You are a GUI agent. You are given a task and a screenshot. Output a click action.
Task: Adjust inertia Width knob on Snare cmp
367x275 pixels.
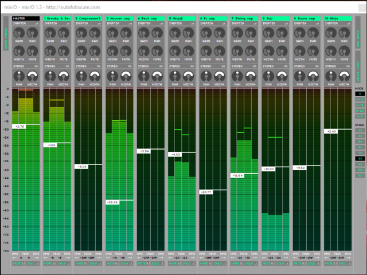(x=299, y=51)
